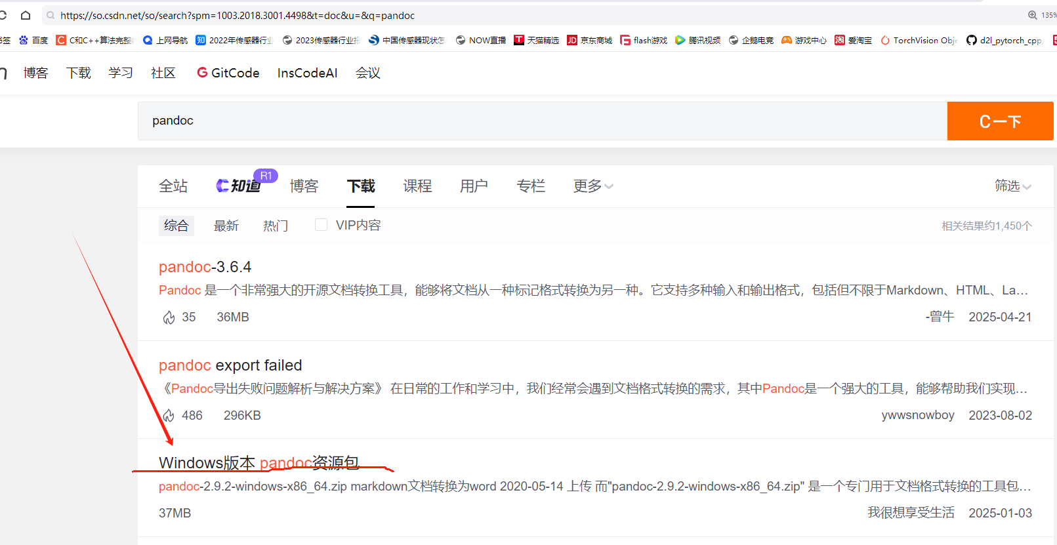Click the reload page icon
The image size is (1057, 545).
[3, 15]
